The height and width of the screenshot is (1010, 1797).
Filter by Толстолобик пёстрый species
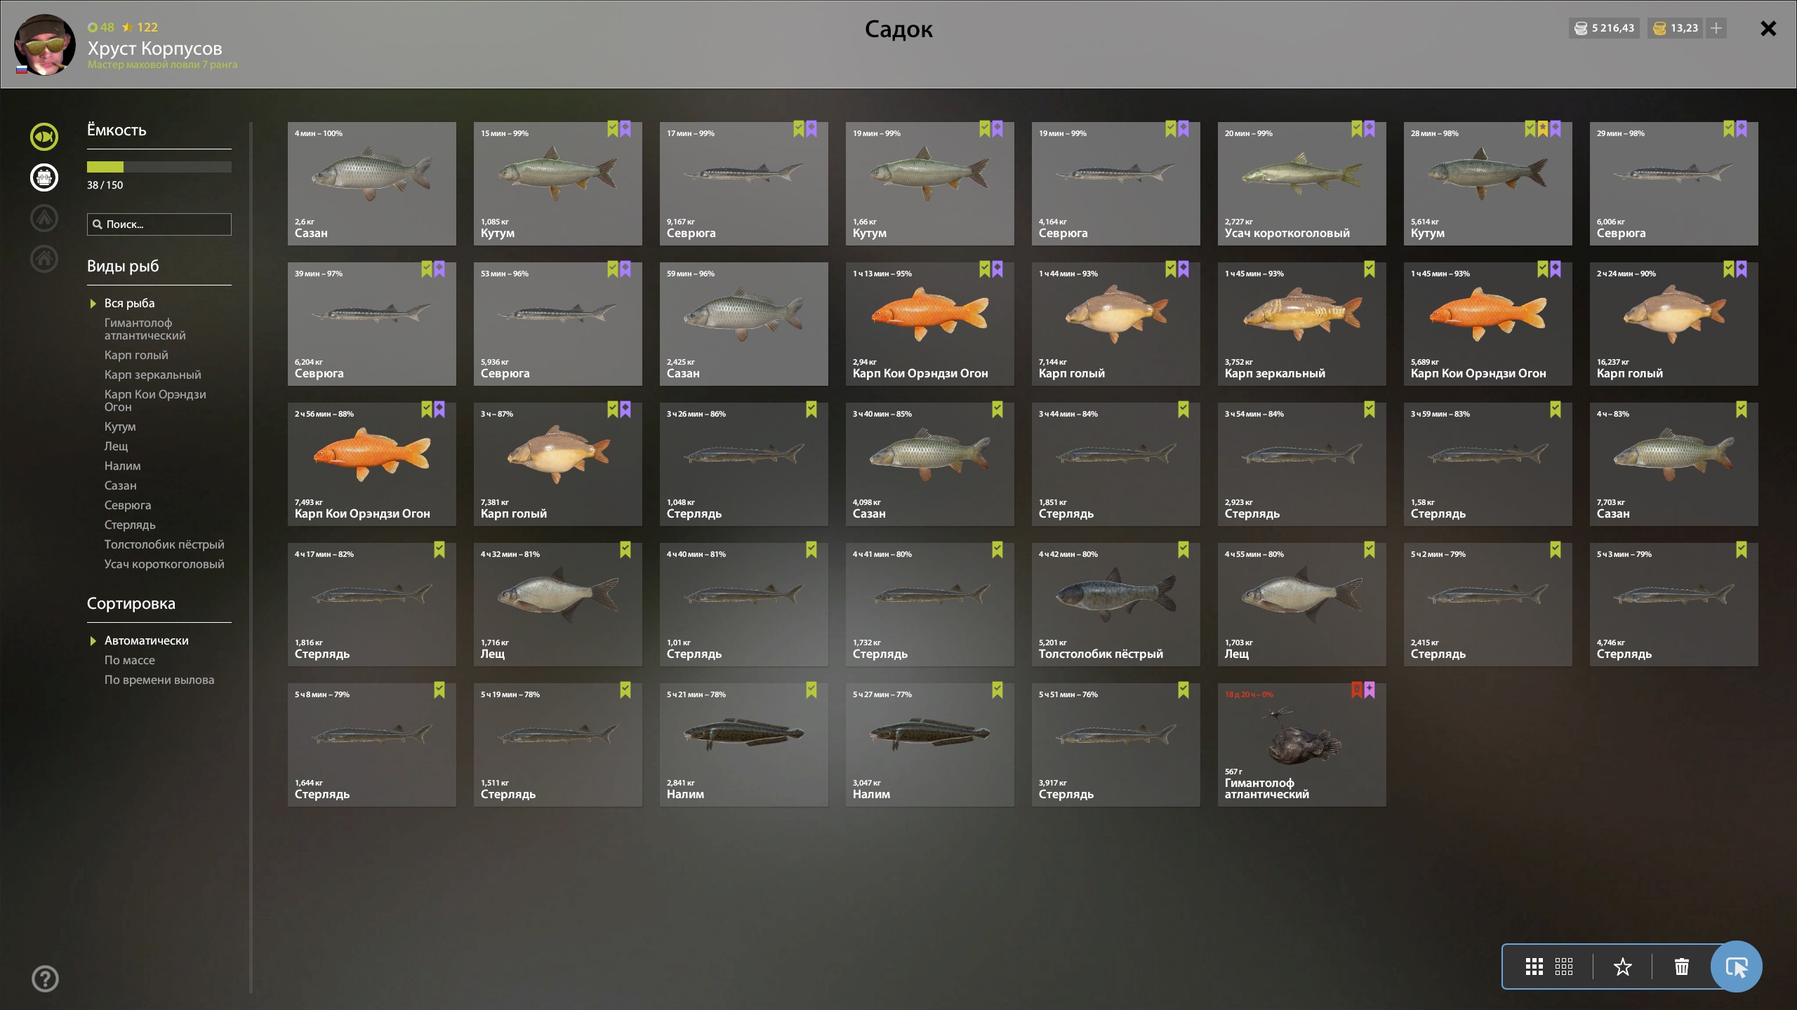164,544
